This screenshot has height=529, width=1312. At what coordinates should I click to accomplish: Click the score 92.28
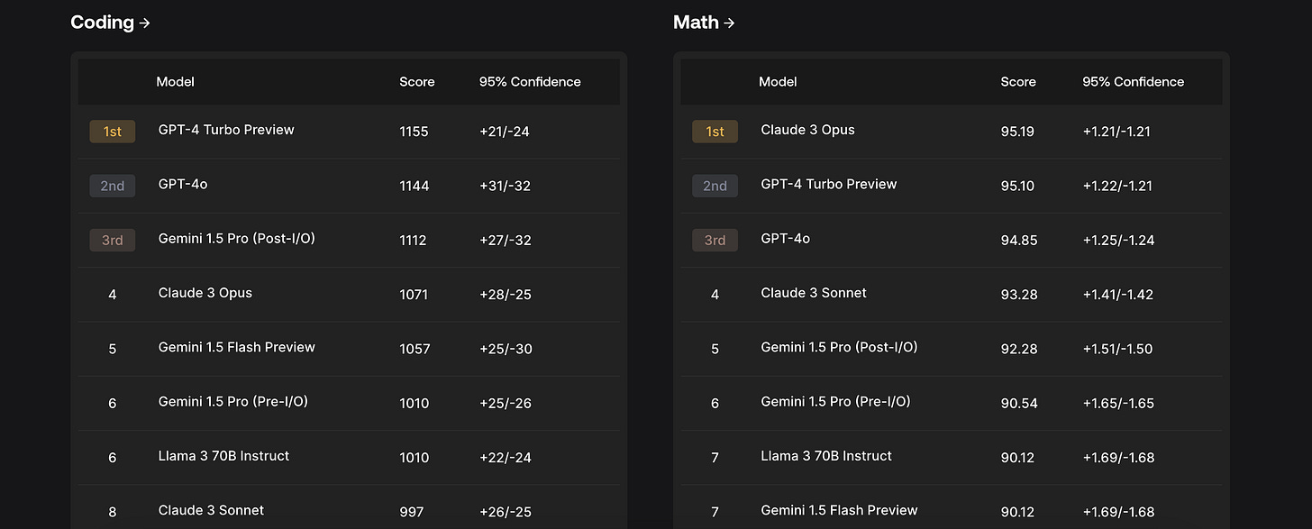pyautogui.click(x=1018, y=349)
